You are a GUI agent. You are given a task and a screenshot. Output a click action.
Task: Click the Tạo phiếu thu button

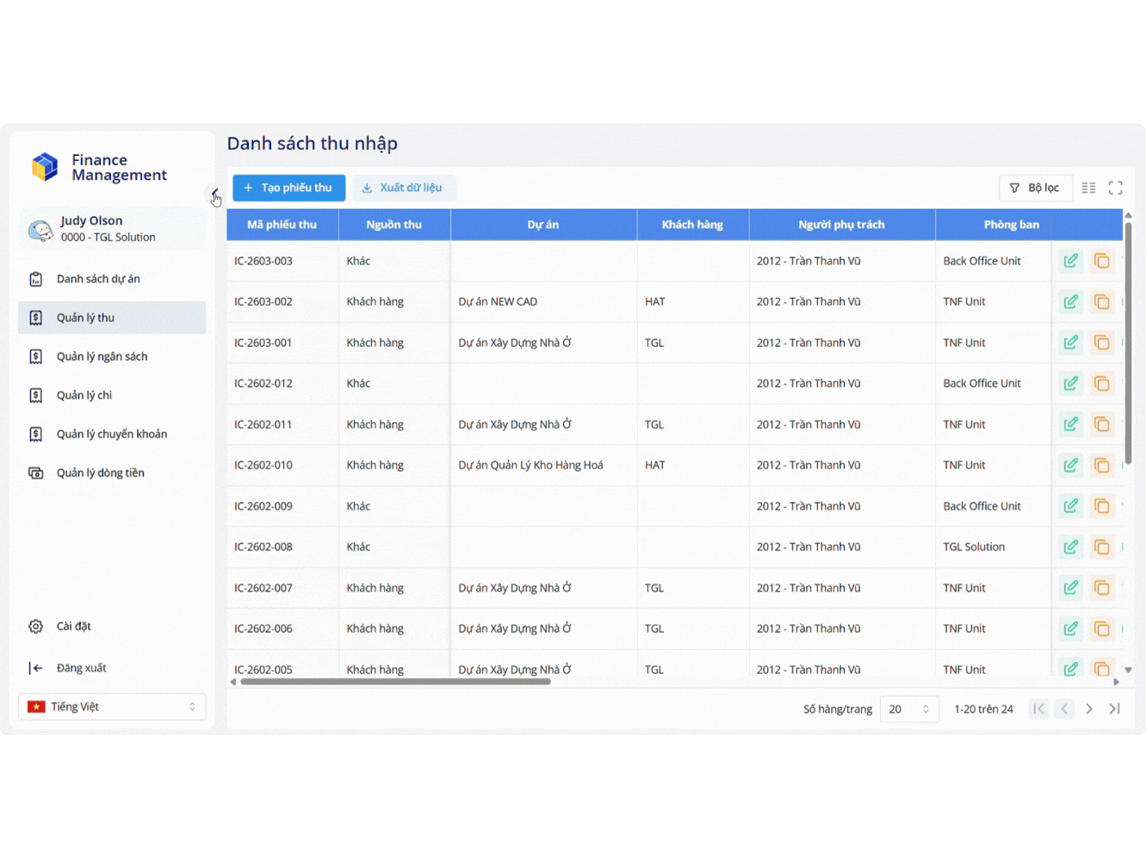288,188
